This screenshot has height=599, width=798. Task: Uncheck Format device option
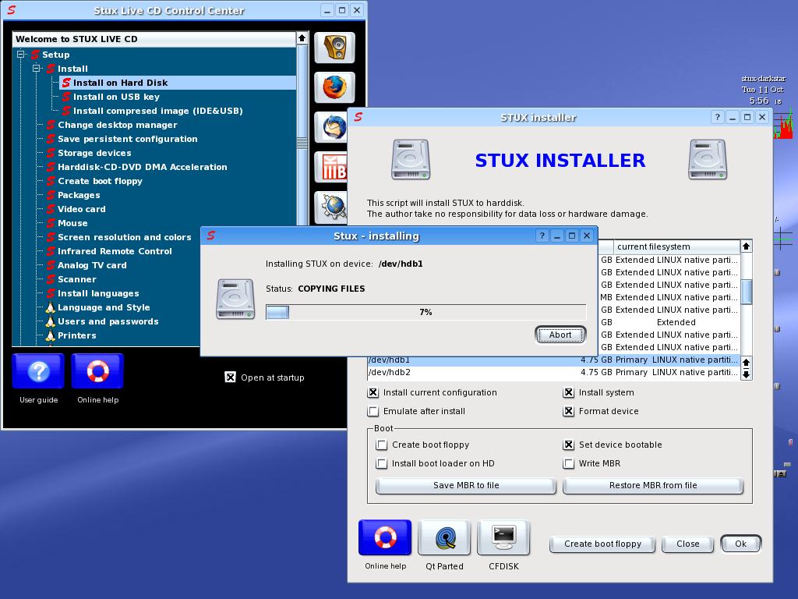[568, 411]
